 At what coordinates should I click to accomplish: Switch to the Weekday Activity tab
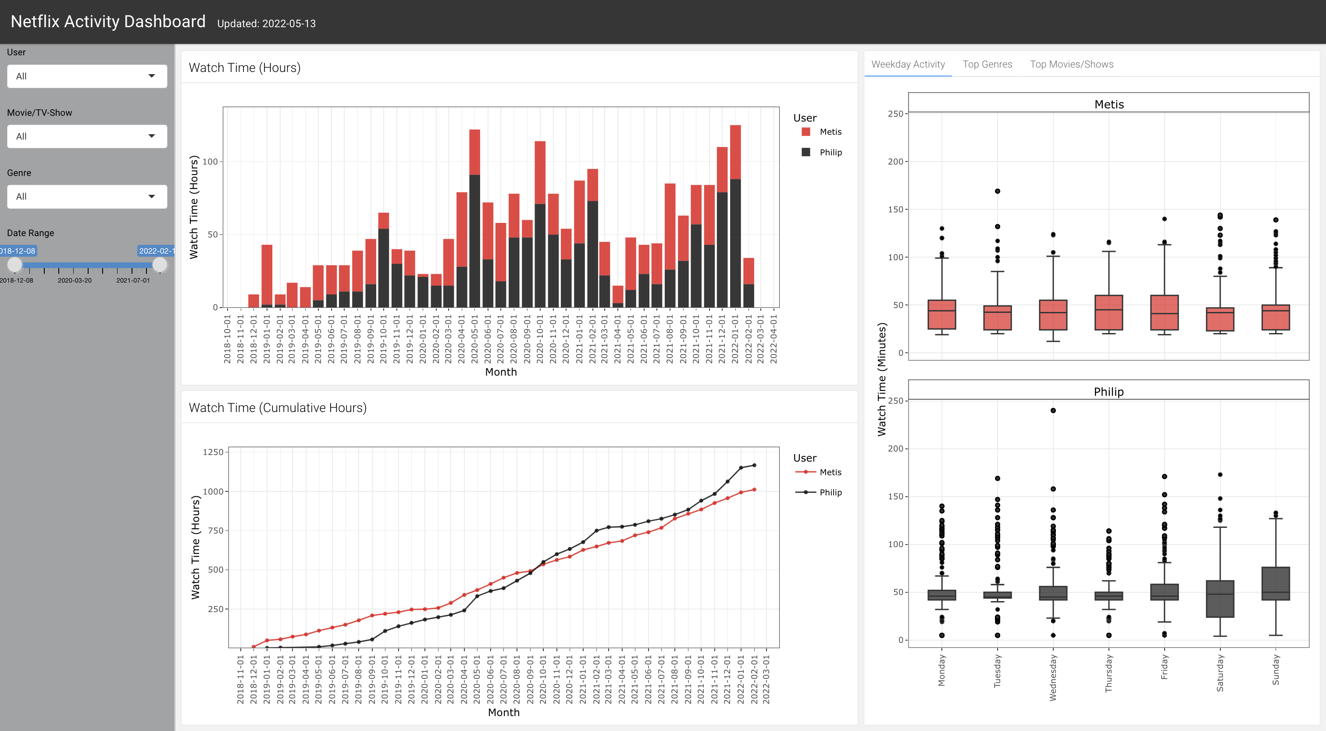point(908,64)
